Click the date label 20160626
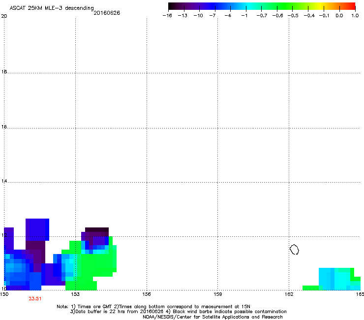This screenshot has width=364, height=320. click(107, 13)
